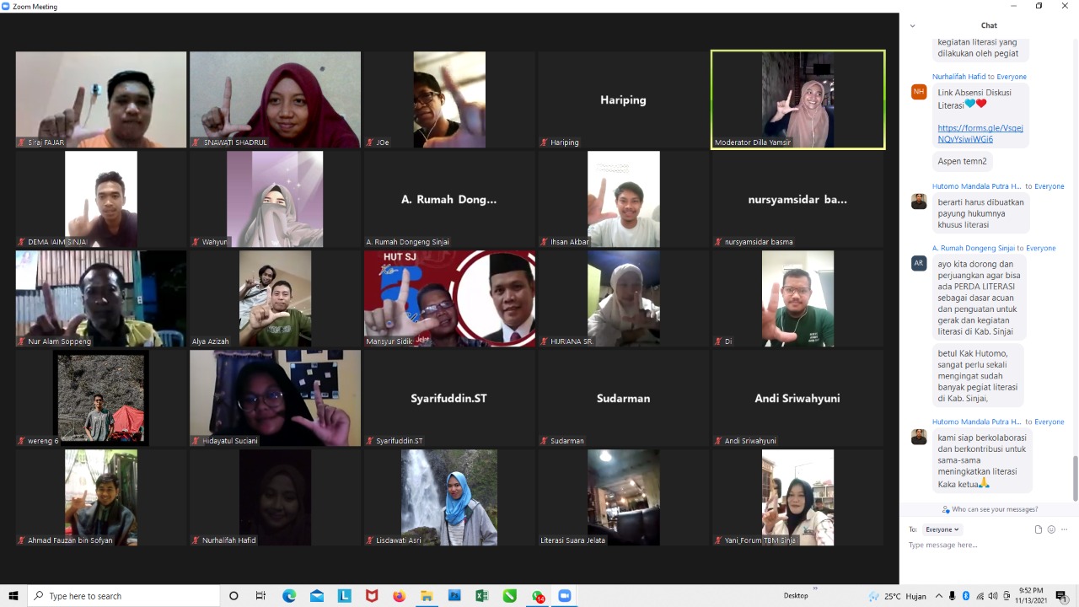Viewport: 1079px width, 607px height.
Task: Open WhatsApp icon with 14 badge
Action: (x=538, y=596)
